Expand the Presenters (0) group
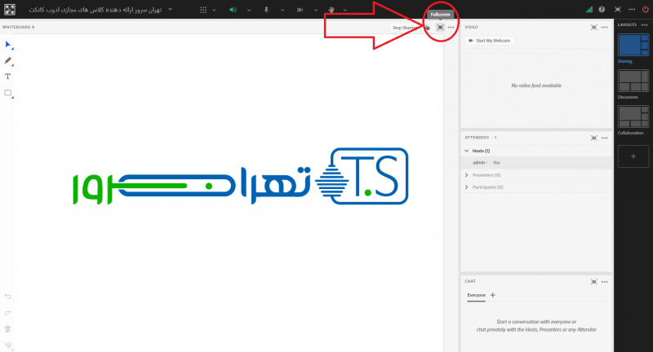This screenshot has height=352, width=653. coord(466,174)
